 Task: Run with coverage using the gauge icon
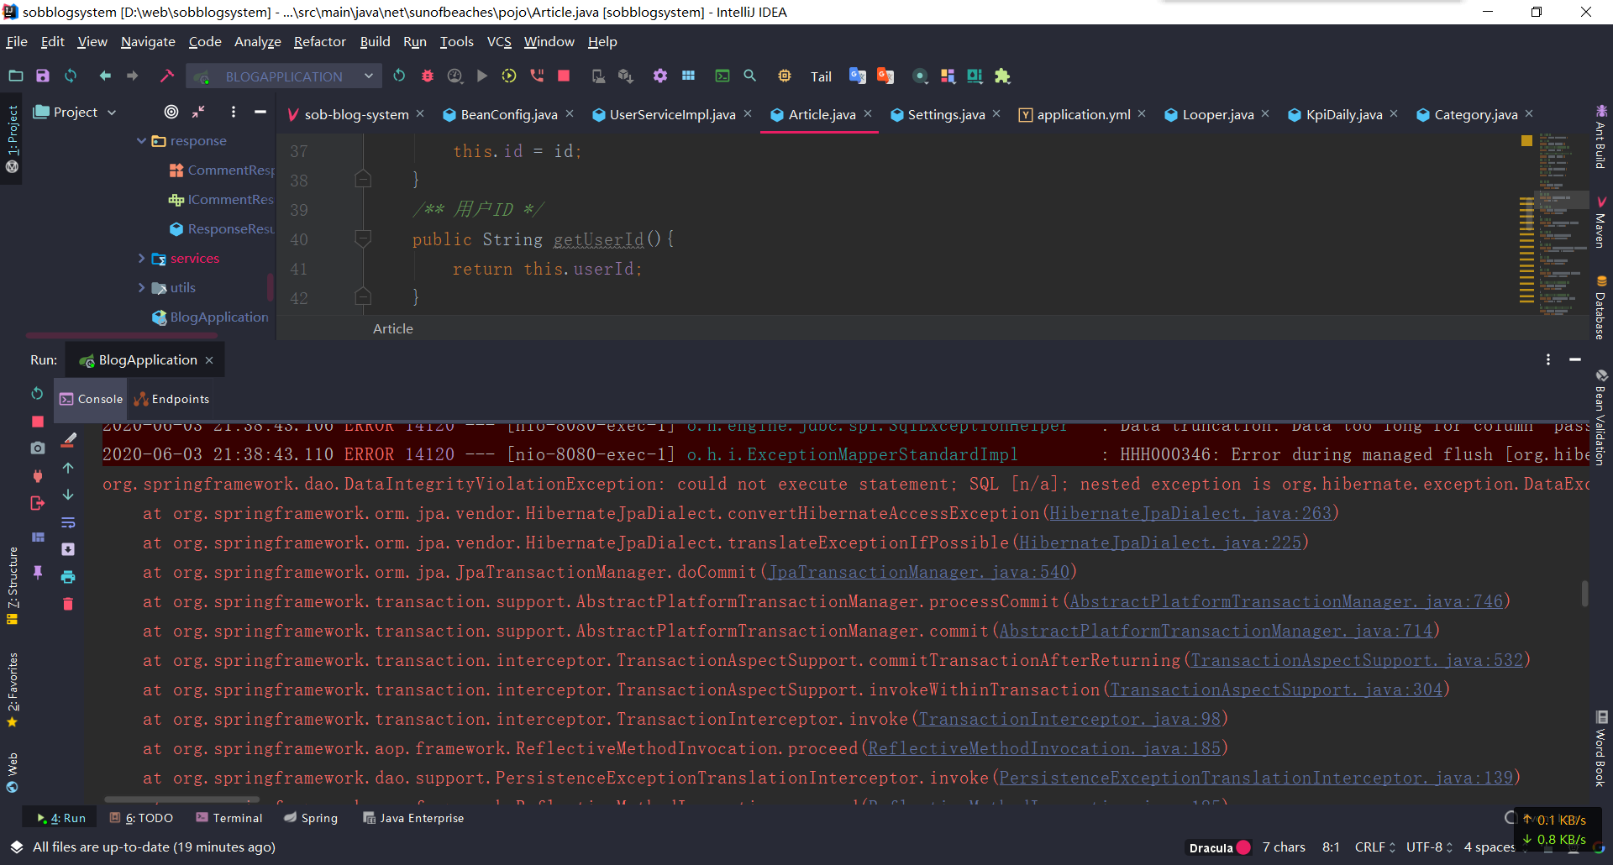tap(455, 76)
